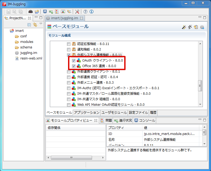Screen dimensions: 211x171
Task: Close the ProjectNavigator view tab
Action: click(30, 18)
